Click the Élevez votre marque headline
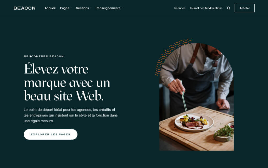The height and width of the screenshot is (168, 268). click(67, 82)
